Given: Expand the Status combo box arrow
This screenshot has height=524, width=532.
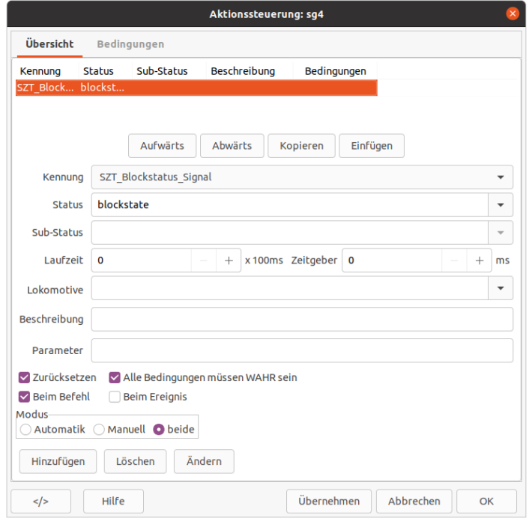Looking at the screenshot, I should [x=500, y=205].
